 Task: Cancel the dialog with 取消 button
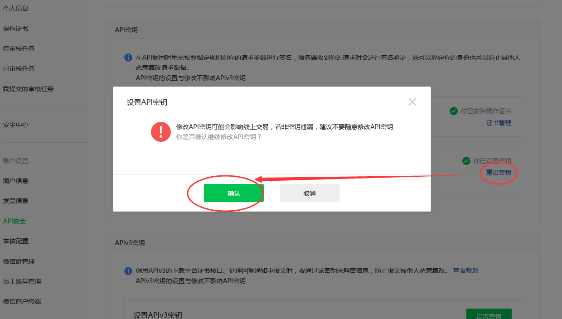tap(309, 193)
